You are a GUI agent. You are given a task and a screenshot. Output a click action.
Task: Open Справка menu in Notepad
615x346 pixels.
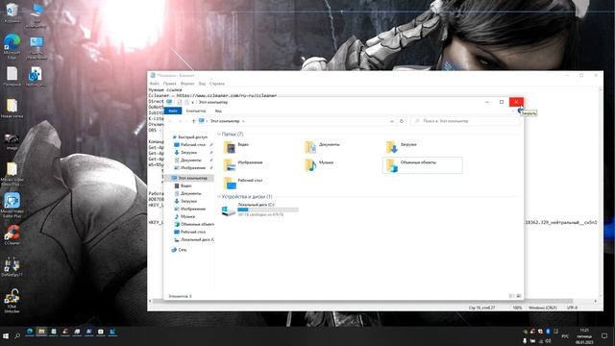click(x=217, y=84)
